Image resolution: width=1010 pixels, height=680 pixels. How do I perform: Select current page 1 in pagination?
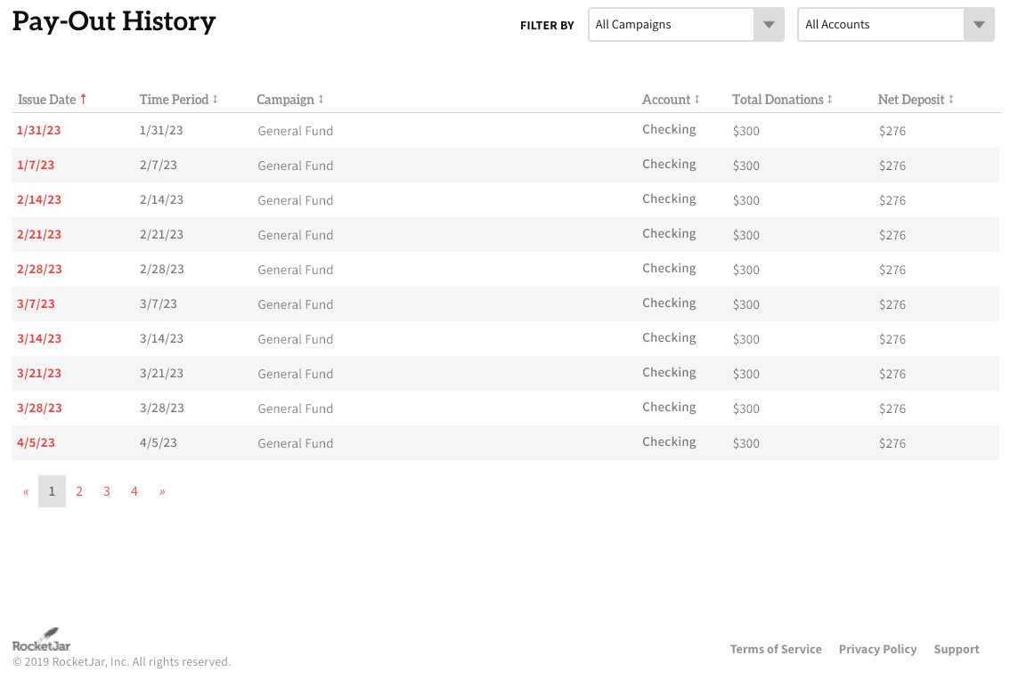pyautogui.click(x=53, y=491)
